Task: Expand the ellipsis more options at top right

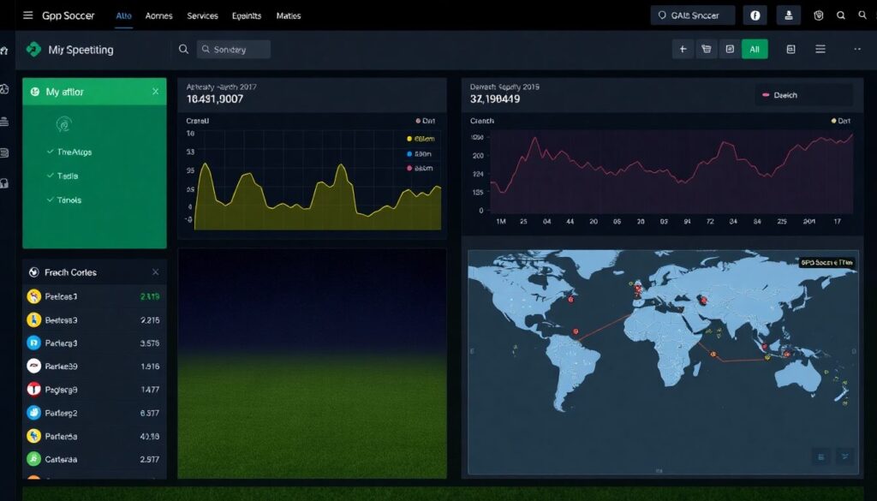Action: point(858,50)
